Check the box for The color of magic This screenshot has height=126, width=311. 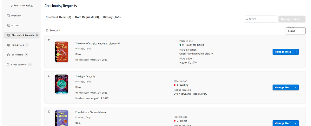pos(49,40)
